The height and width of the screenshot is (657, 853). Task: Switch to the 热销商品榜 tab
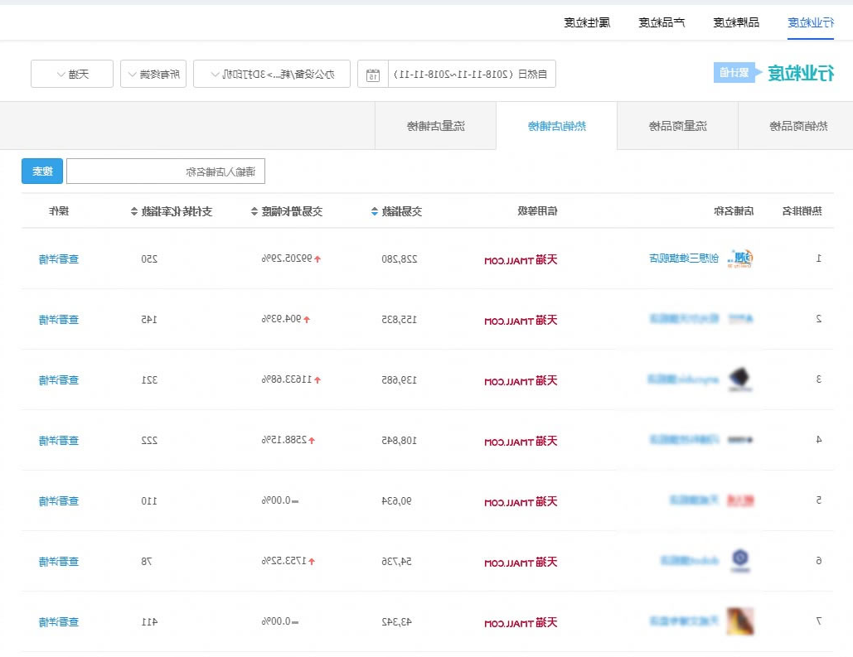point(799,125)
